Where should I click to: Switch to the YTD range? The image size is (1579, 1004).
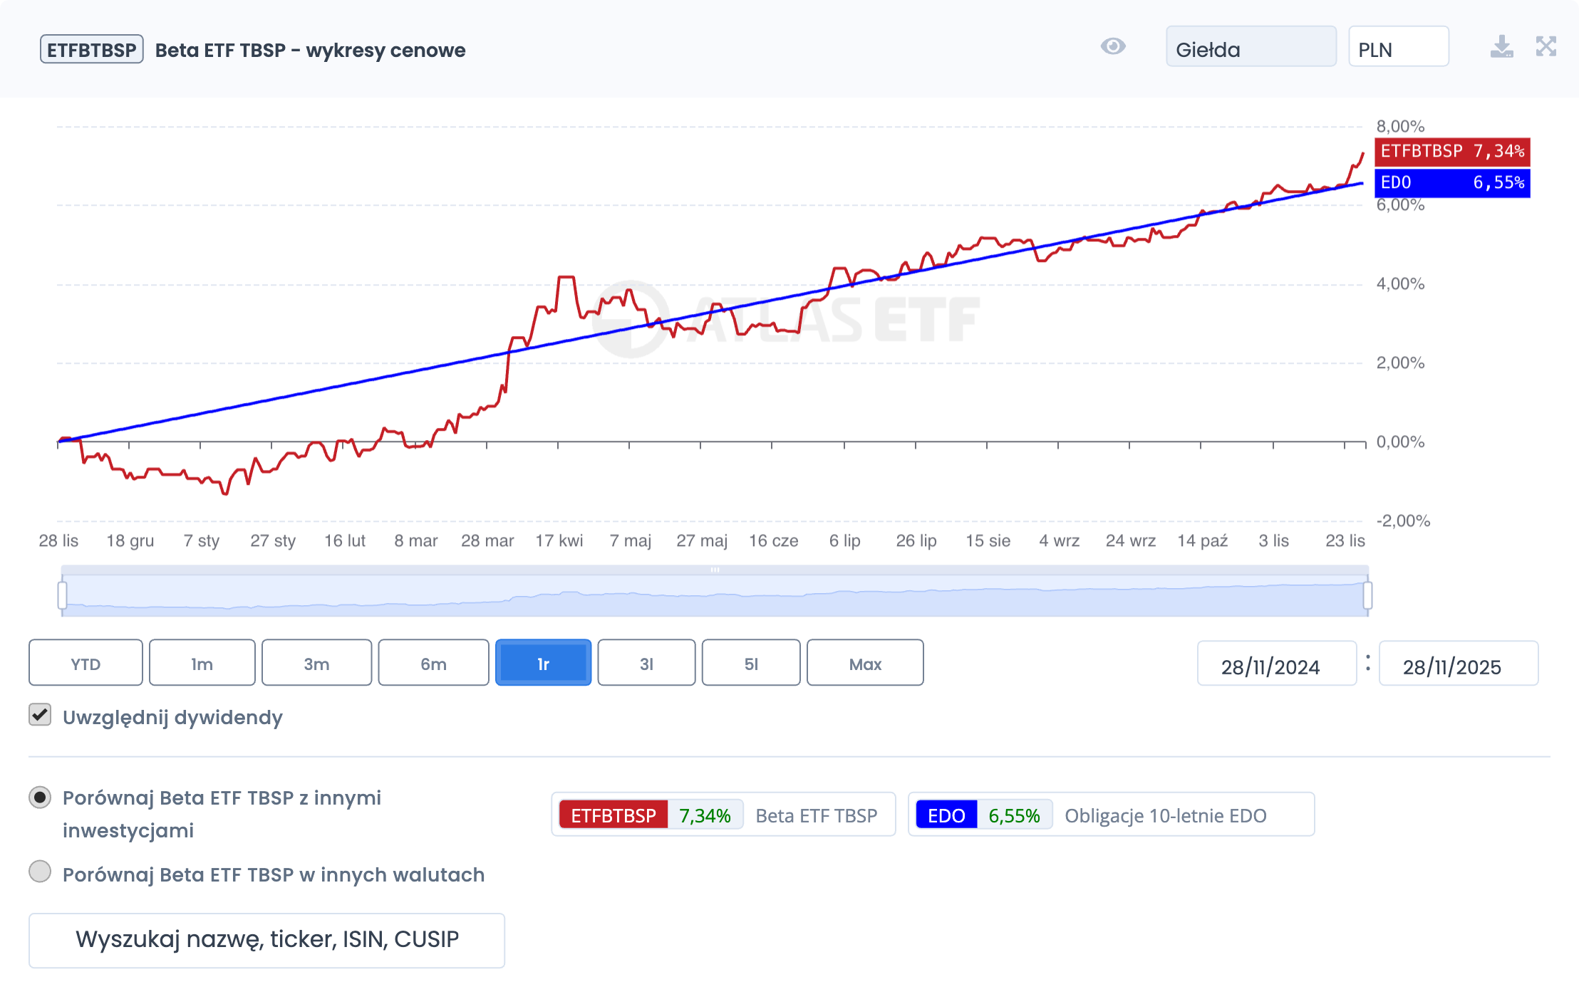pos(86,663)
